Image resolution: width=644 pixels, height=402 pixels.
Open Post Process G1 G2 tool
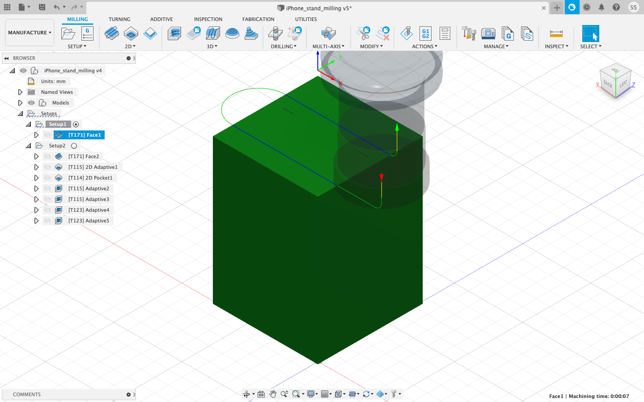point(426,33)
